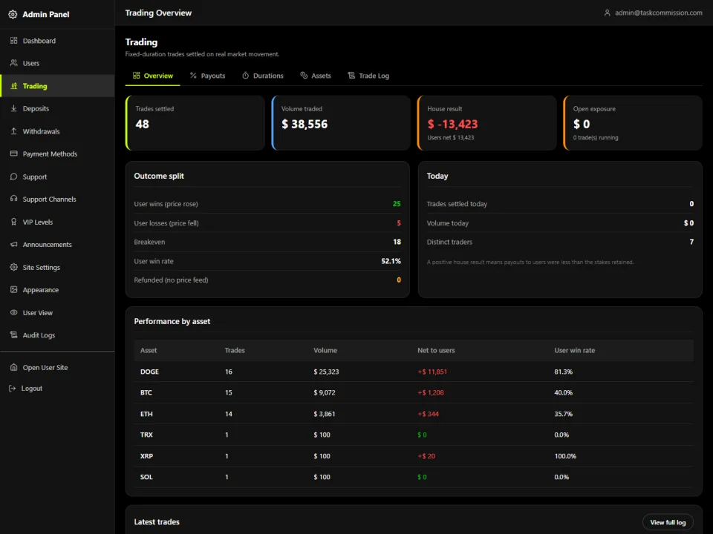
Task: Open Payment Methods page
Action: pos(57,154)
